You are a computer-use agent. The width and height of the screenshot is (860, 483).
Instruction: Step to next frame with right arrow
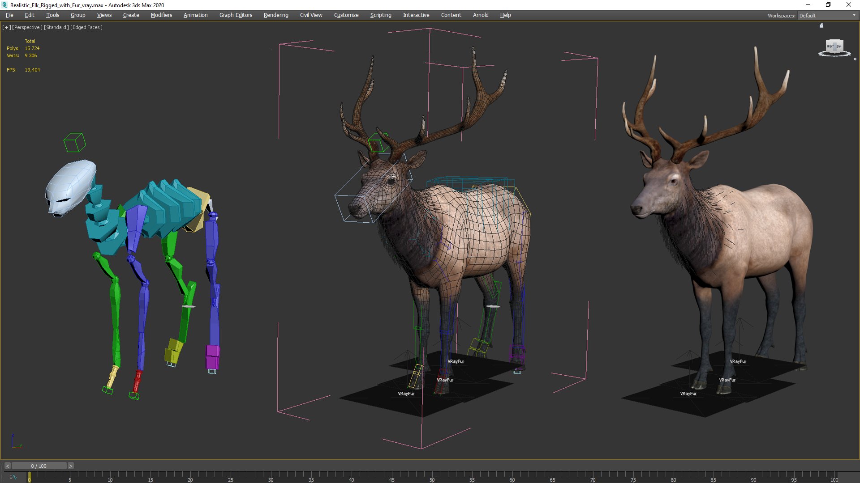(70, 466)
